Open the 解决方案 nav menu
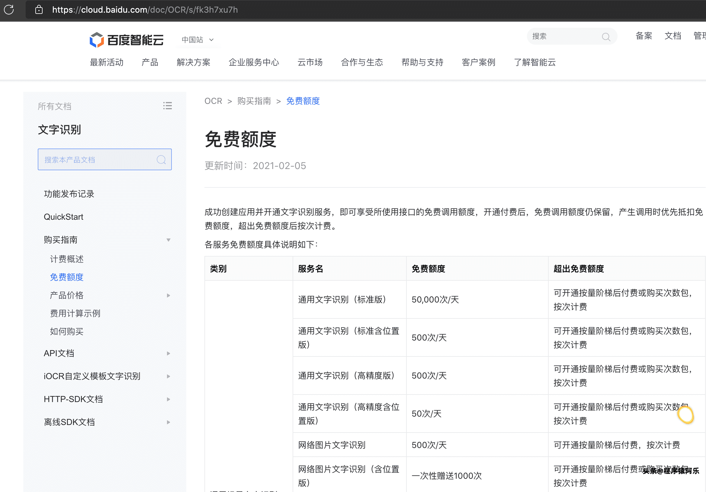This screenshot has width=706, height=492. click(194, 62)
